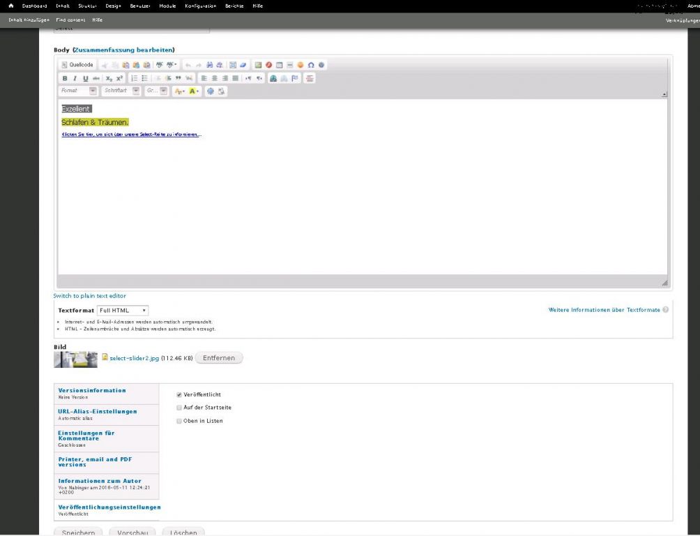Toggle bold formatting in the editor toolbar
700x536 pixels.
point(65,78)
